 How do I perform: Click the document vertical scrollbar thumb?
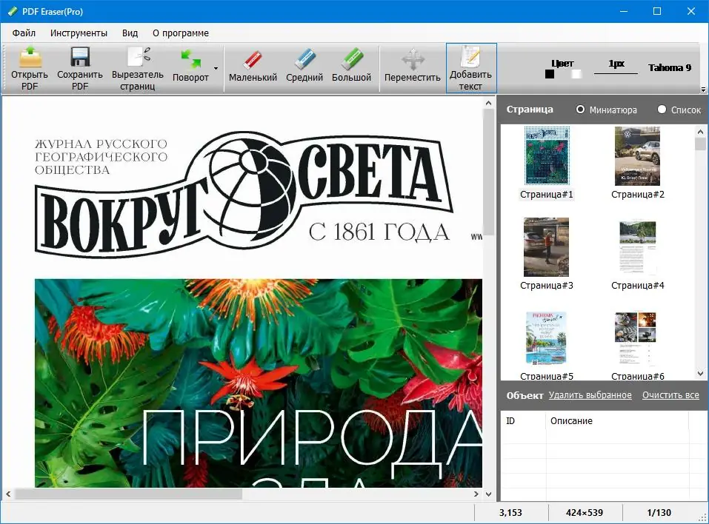[x=488, y=172]
